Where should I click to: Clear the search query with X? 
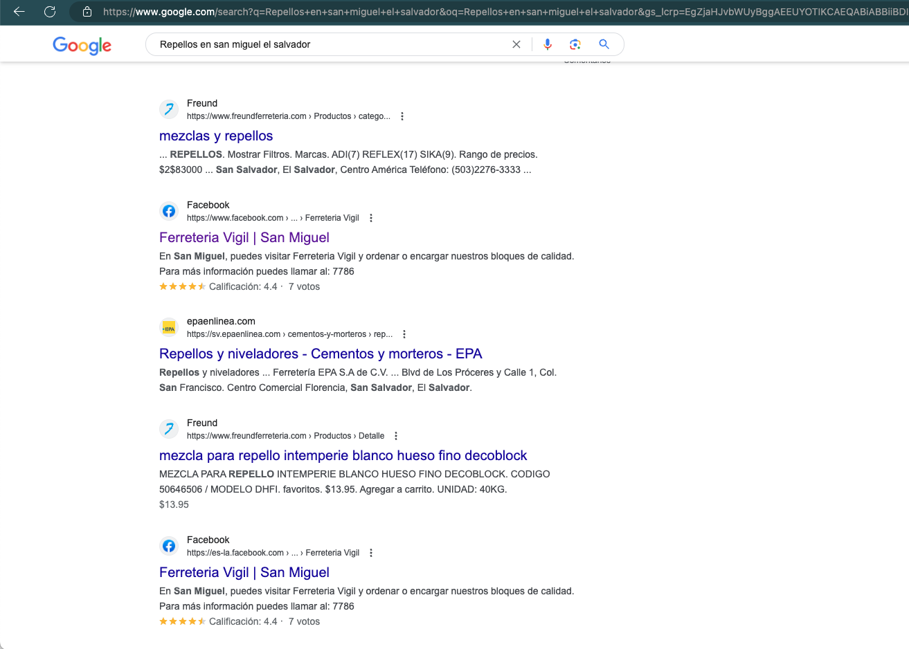516,44
